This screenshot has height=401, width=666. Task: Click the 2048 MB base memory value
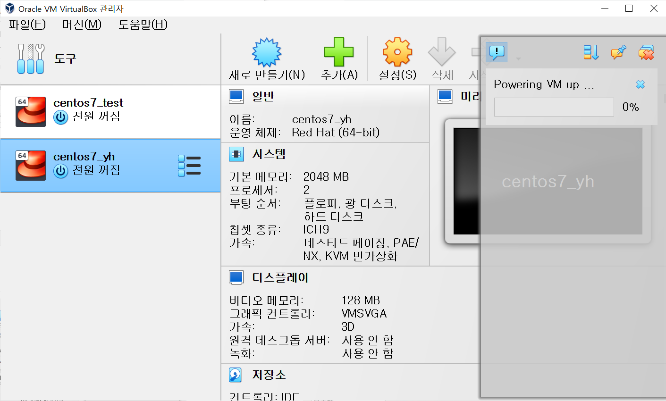point(326,177)
